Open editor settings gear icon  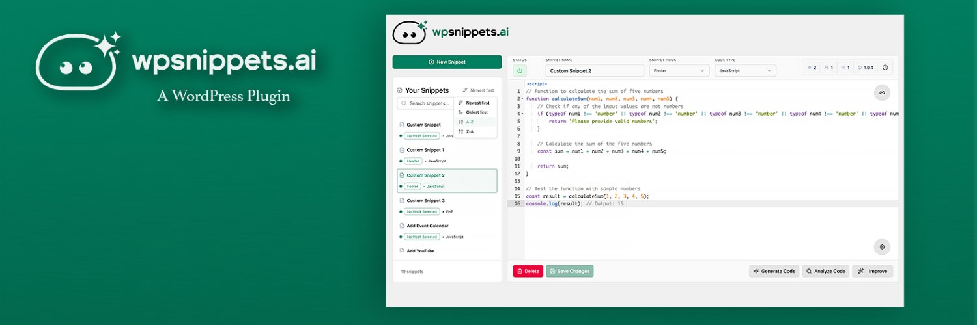[x=882, y=247]
